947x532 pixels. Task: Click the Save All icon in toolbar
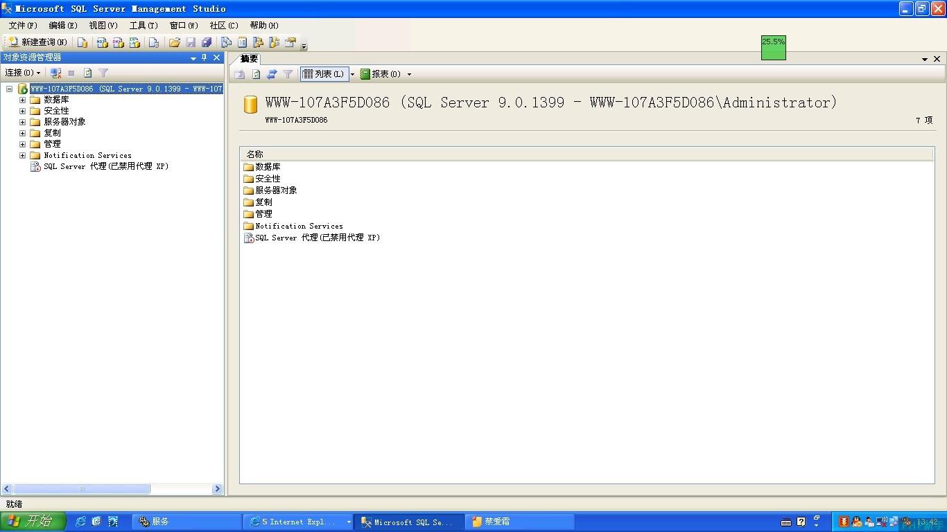coord(207,42)
